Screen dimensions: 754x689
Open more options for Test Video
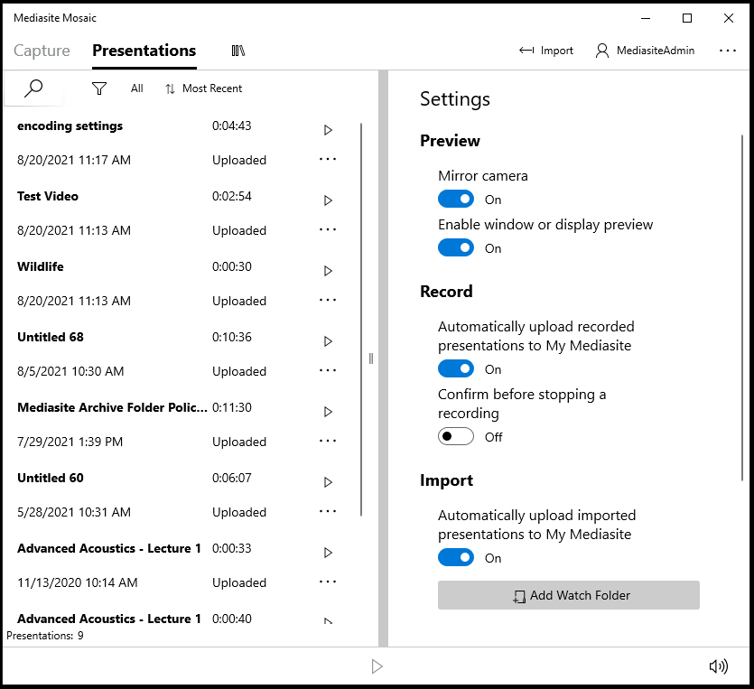pyautogui.click(x=328, y=230)
